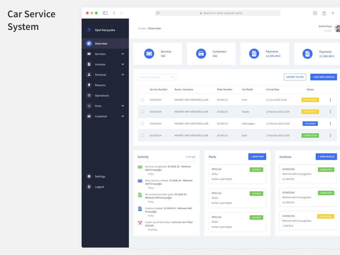Click the Customers stat card car icon
The image size is (340, 255).
[201, 54]
